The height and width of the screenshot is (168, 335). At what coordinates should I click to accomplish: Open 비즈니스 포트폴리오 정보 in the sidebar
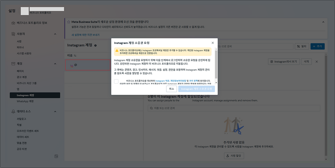point(32,23)
